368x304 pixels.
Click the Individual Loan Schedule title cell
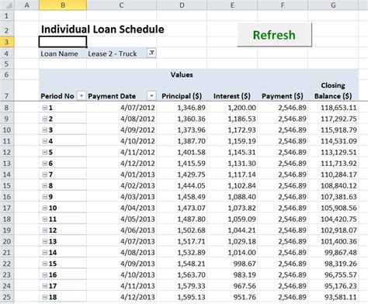(102, 29)
